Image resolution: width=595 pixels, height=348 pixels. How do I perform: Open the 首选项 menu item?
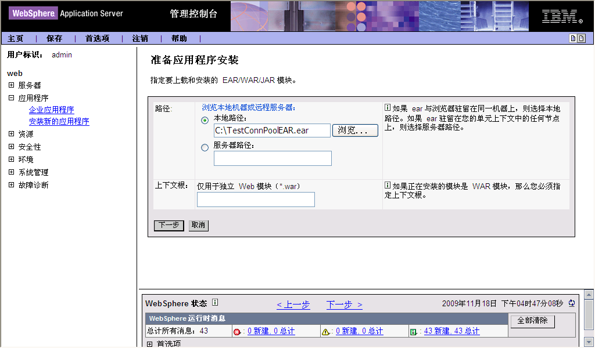(97, 38)
